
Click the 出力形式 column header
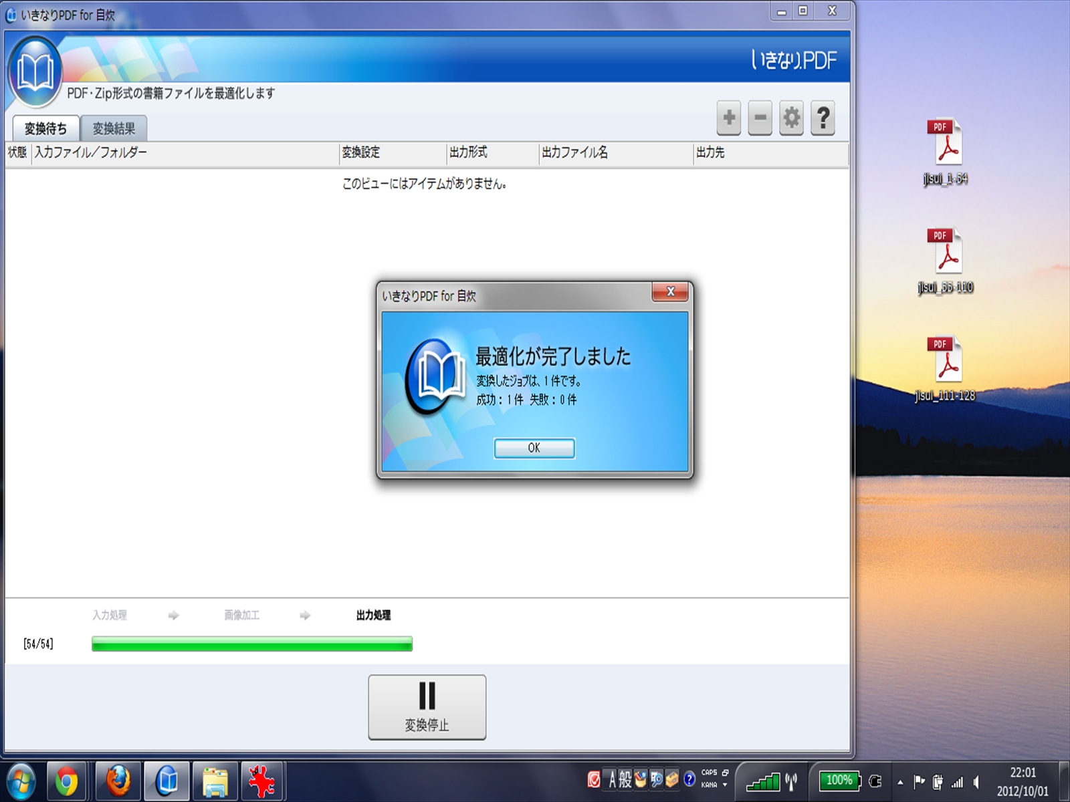tap(493, 152)
